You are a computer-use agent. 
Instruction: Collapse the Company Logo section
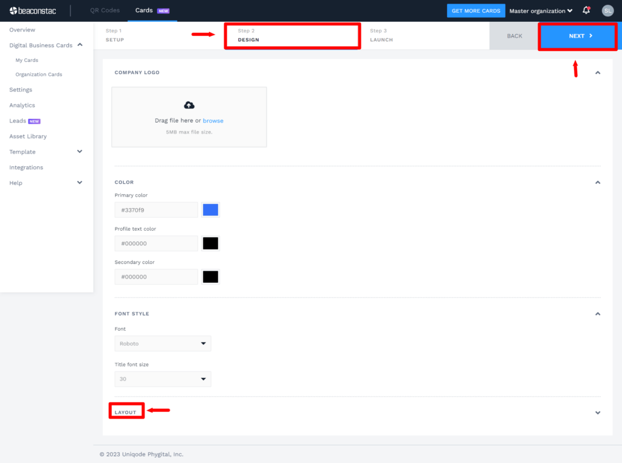click(x=598, y=72)
